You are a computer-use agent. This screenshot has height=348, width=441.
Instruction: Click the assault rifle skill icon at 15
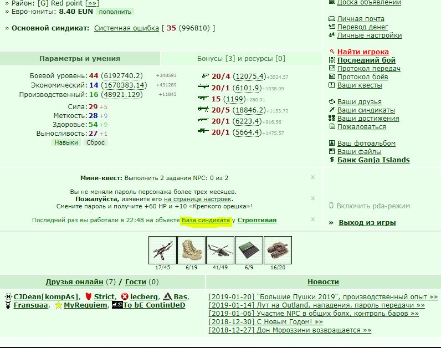[203, 98]
